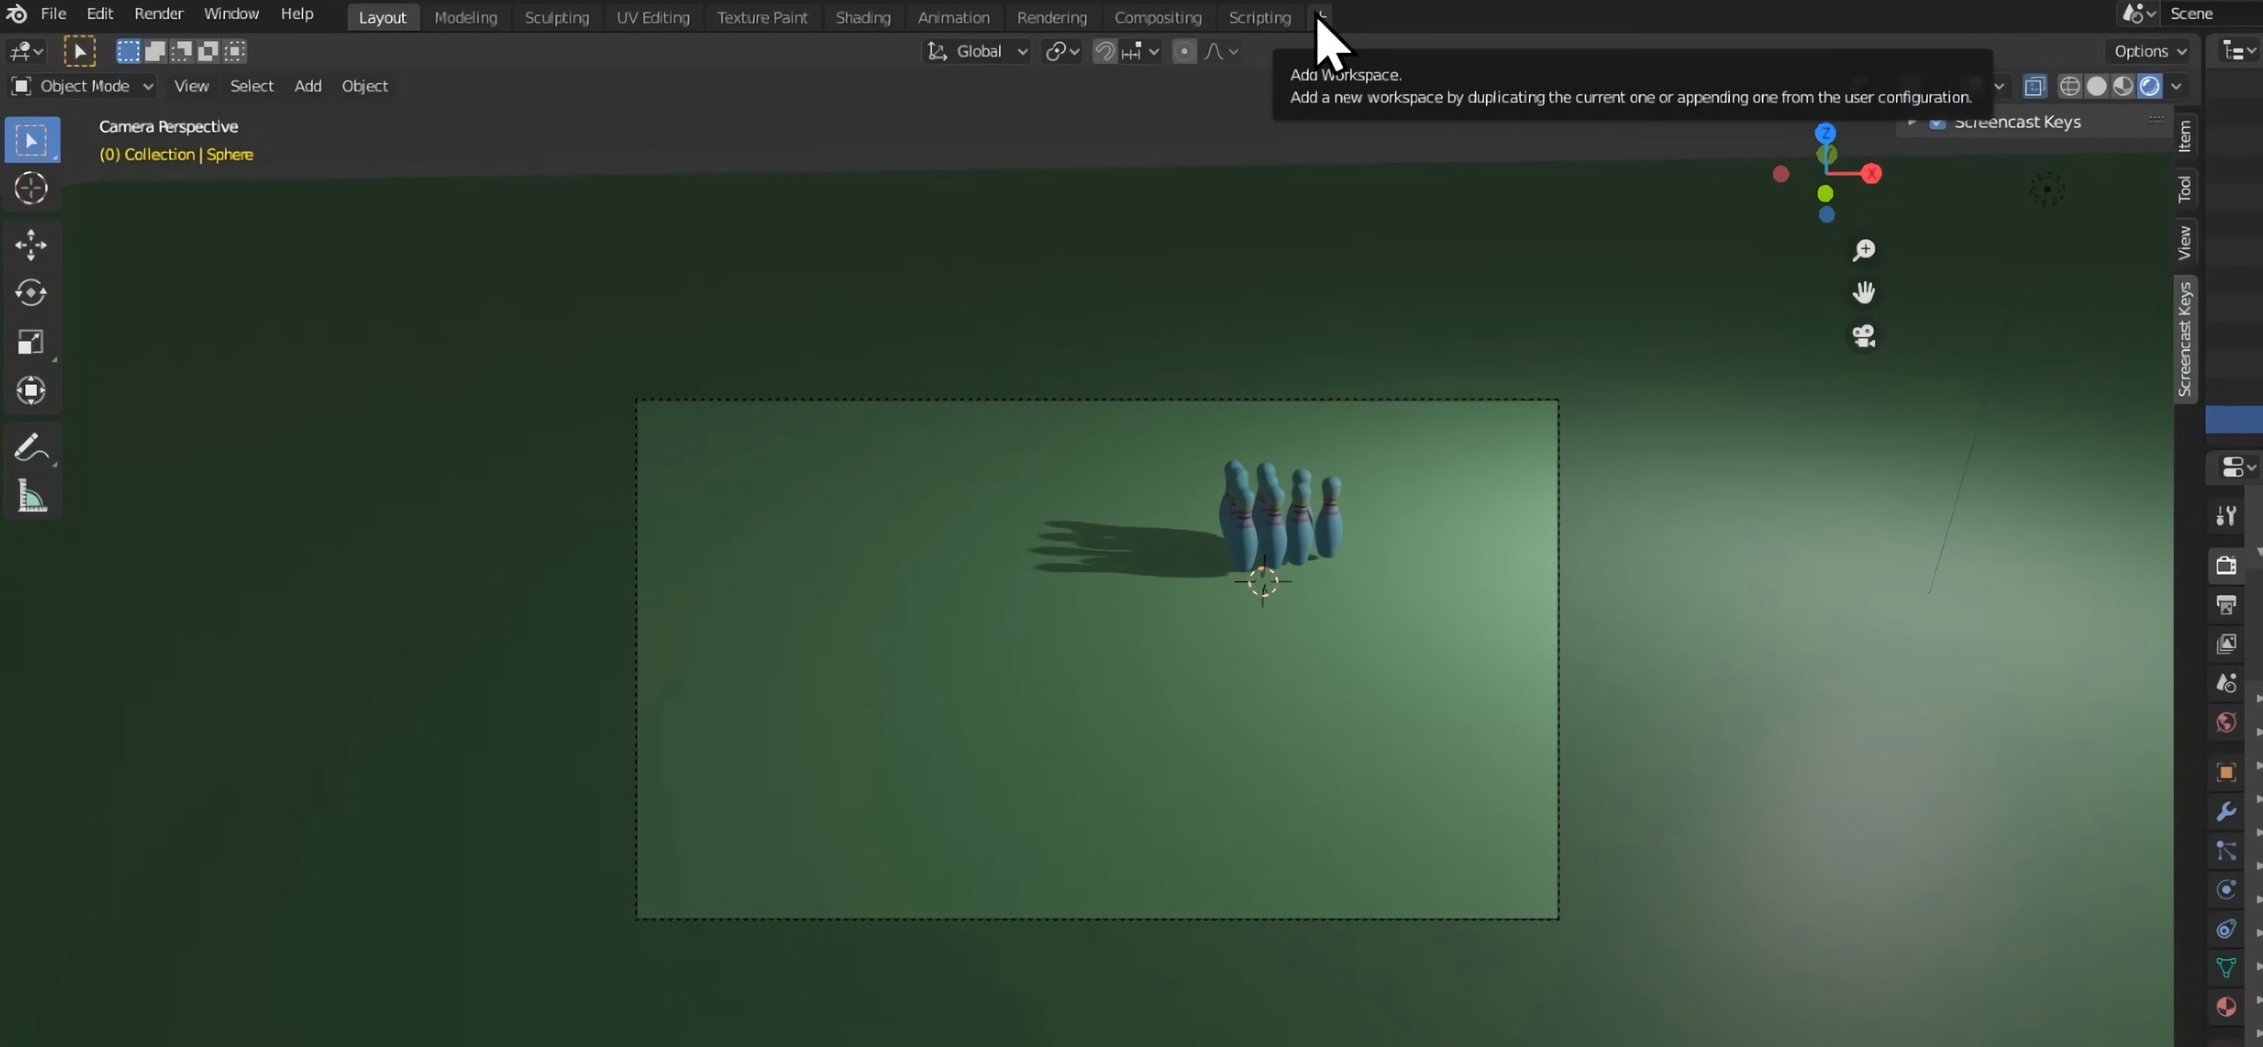This screenshot has height=1047, width=2263.
Task: Open the Material properties tab
Action: click(2225, 1006)
